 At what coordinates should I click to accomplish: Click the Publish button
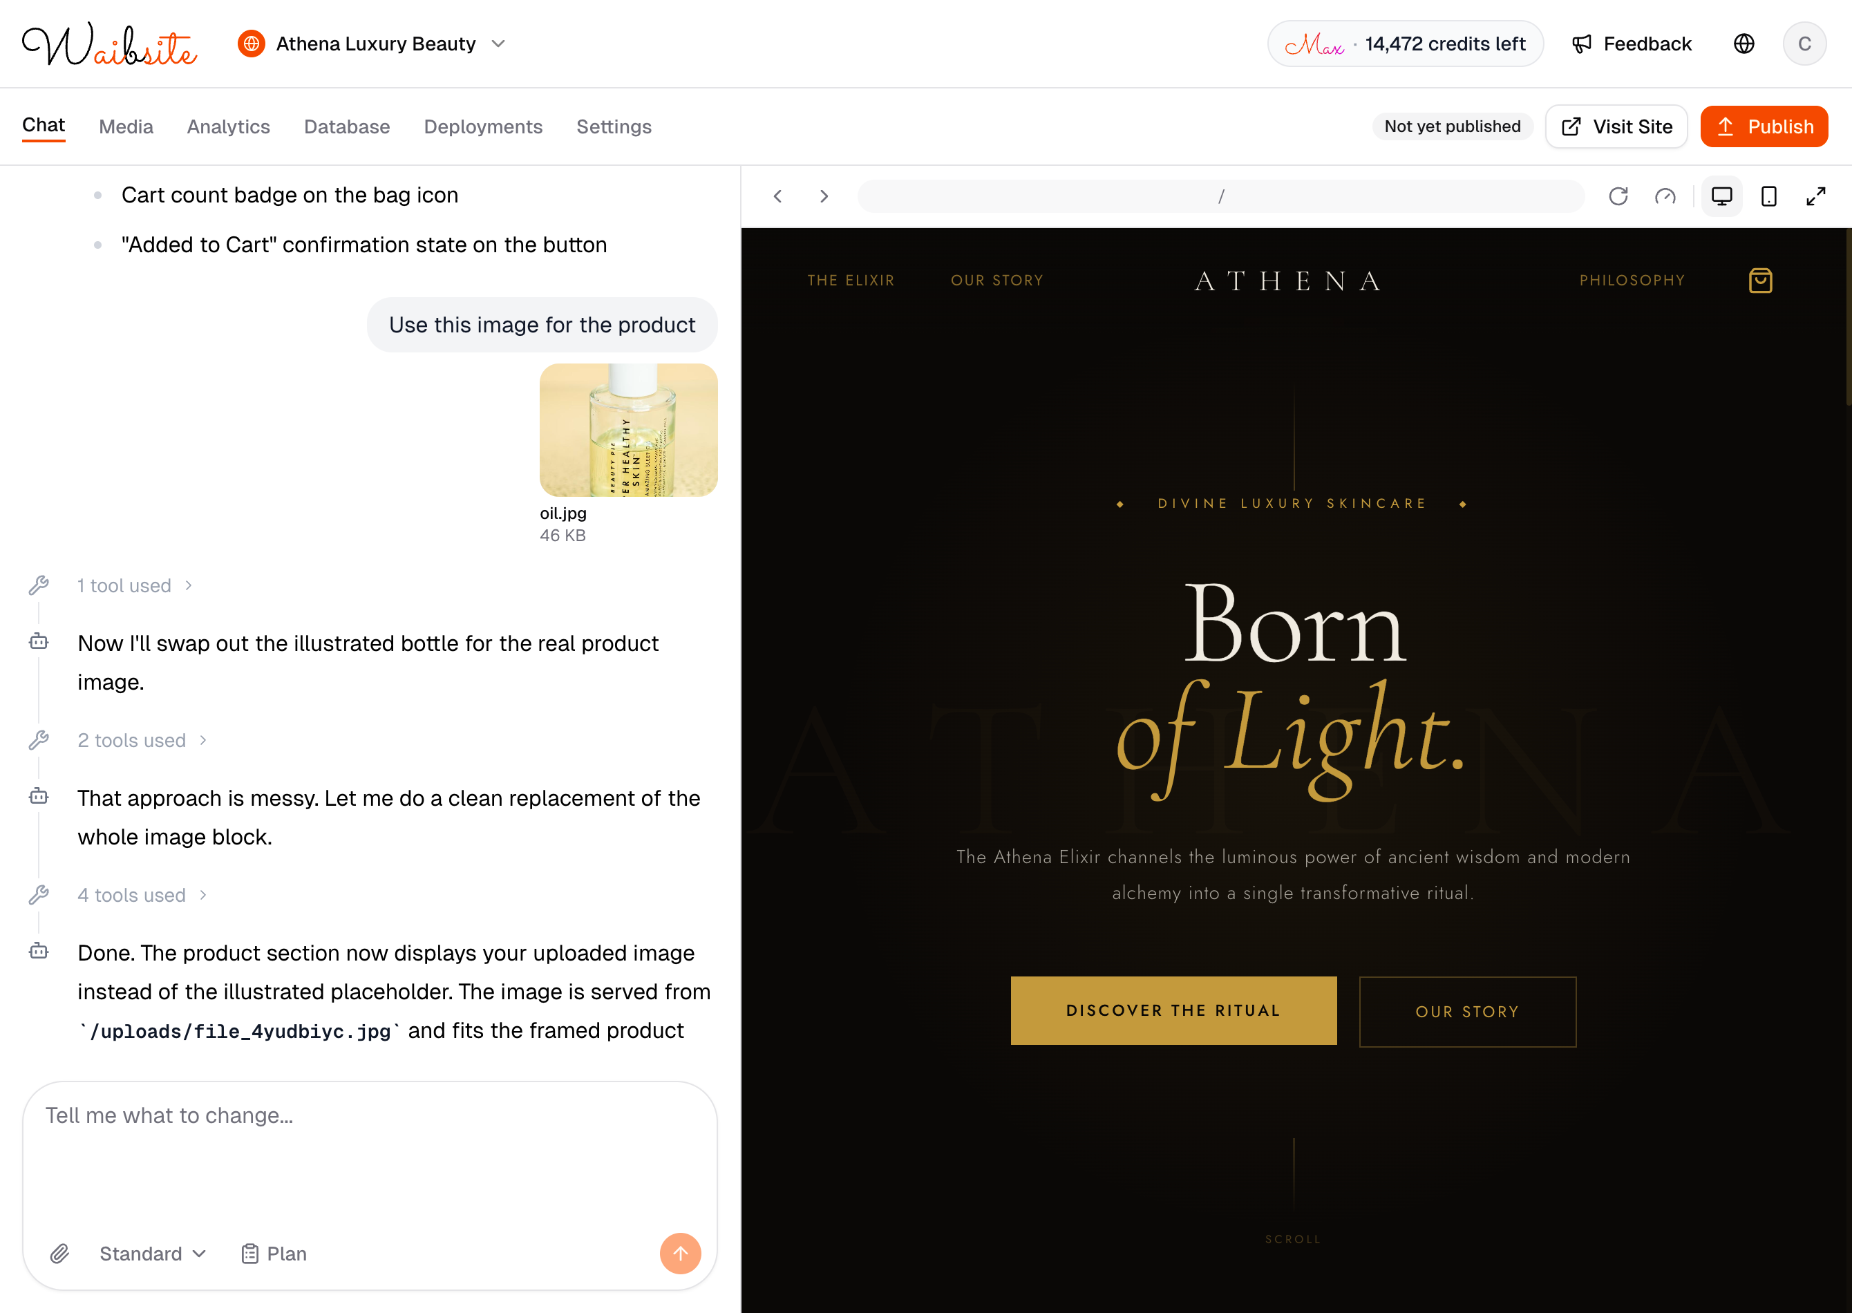pos(1763,127)
